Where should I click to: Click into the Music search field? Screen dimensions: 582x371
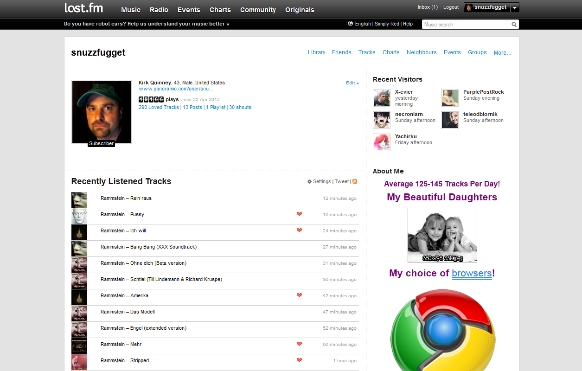465,25
